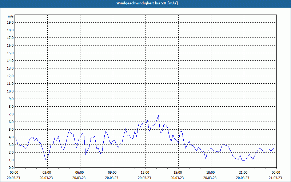Click the 00:00 time label above 21.03.23
291x182 pixels.
tap(275, 173)
